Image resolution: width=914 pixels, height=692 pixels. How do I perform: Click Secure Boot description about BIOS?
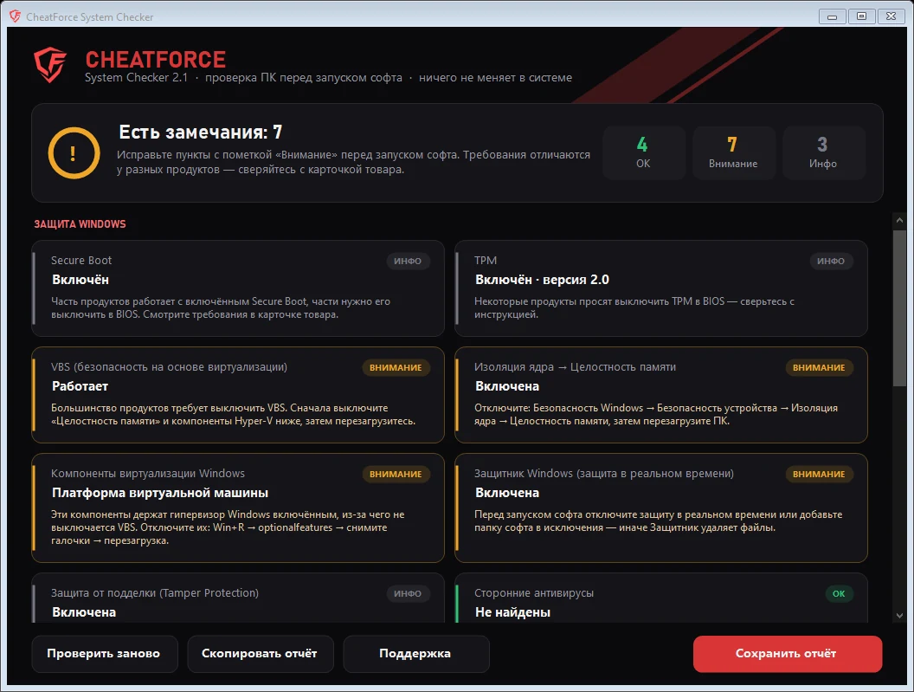(221, 308)
